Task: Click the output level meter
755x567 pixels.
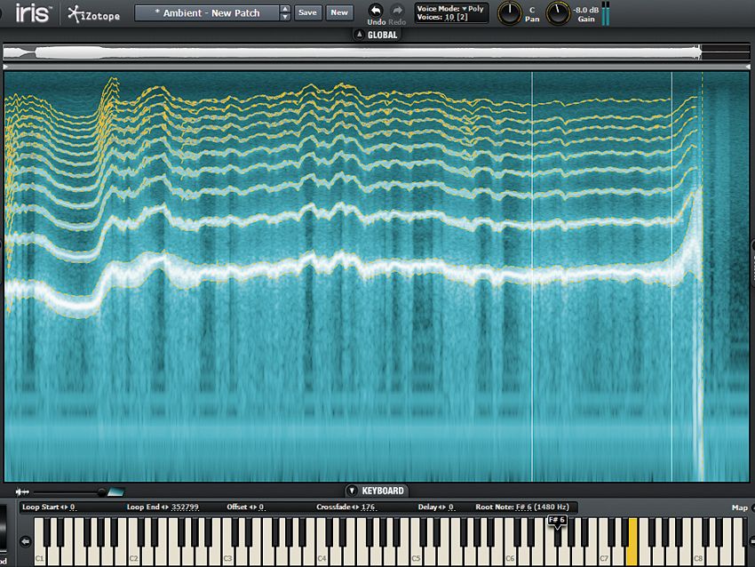Action: [605, 13]
